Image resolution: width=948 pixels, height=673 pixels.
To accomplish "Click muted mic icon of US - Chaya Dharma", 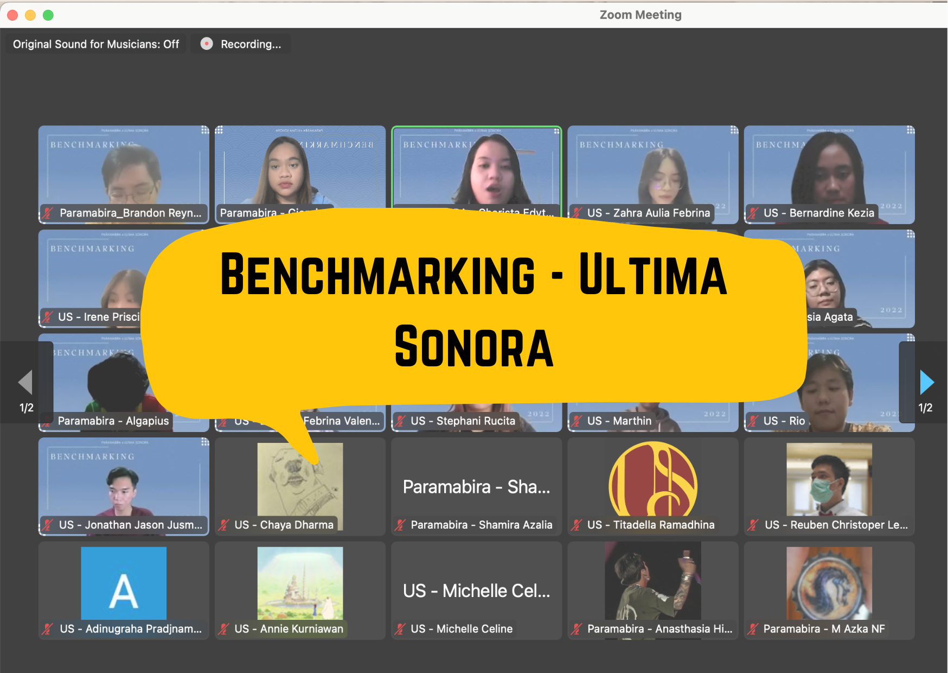I will [224, 525].
